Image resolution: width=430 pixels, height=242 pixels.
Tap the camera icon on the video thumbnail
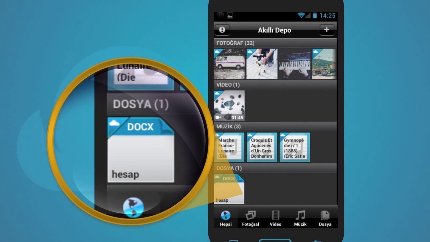point(218,118)
